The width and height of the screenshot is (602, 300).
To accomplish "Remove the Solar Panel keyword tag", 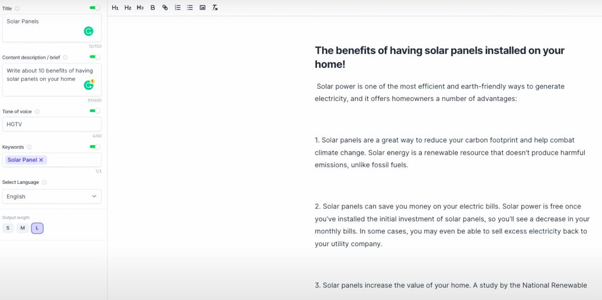I will coord(41,160).
